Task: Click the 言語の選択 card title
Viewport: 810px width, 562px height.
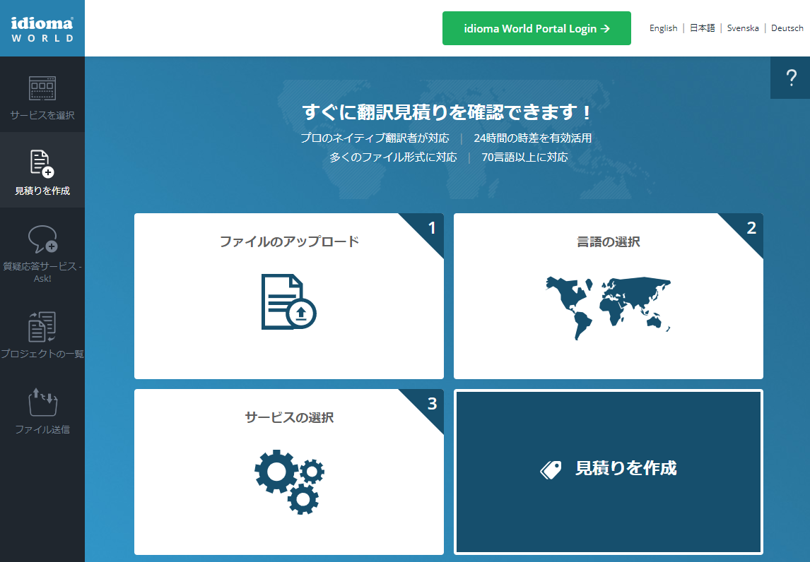Action: click(x=609, y=241)
